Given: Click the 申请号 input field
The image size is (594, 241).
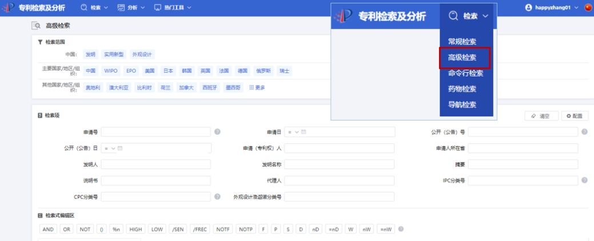Looking at the screenshot, I should [156, 132].
